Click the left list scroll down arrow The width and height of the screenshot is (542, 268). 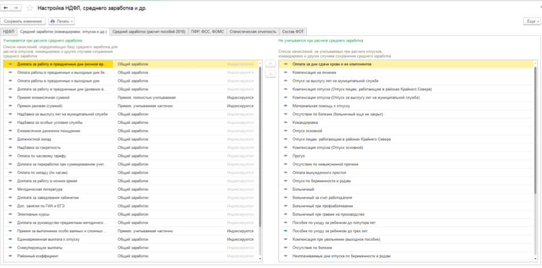click(x=260, y=259)
